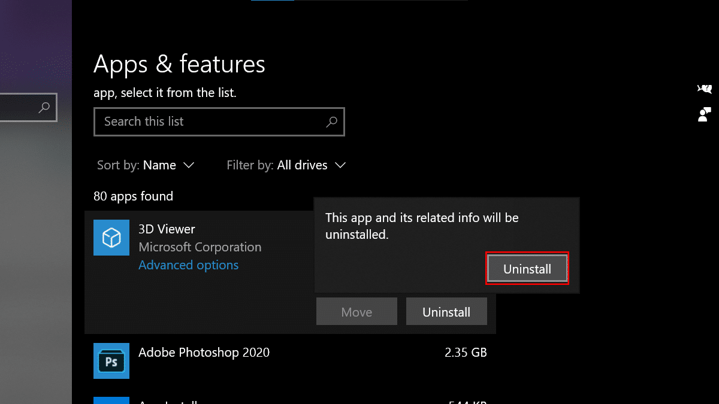Click the 3D Viewer cube app icon
This screenshot has width=719, height=404.
click(x=111, y=238)
